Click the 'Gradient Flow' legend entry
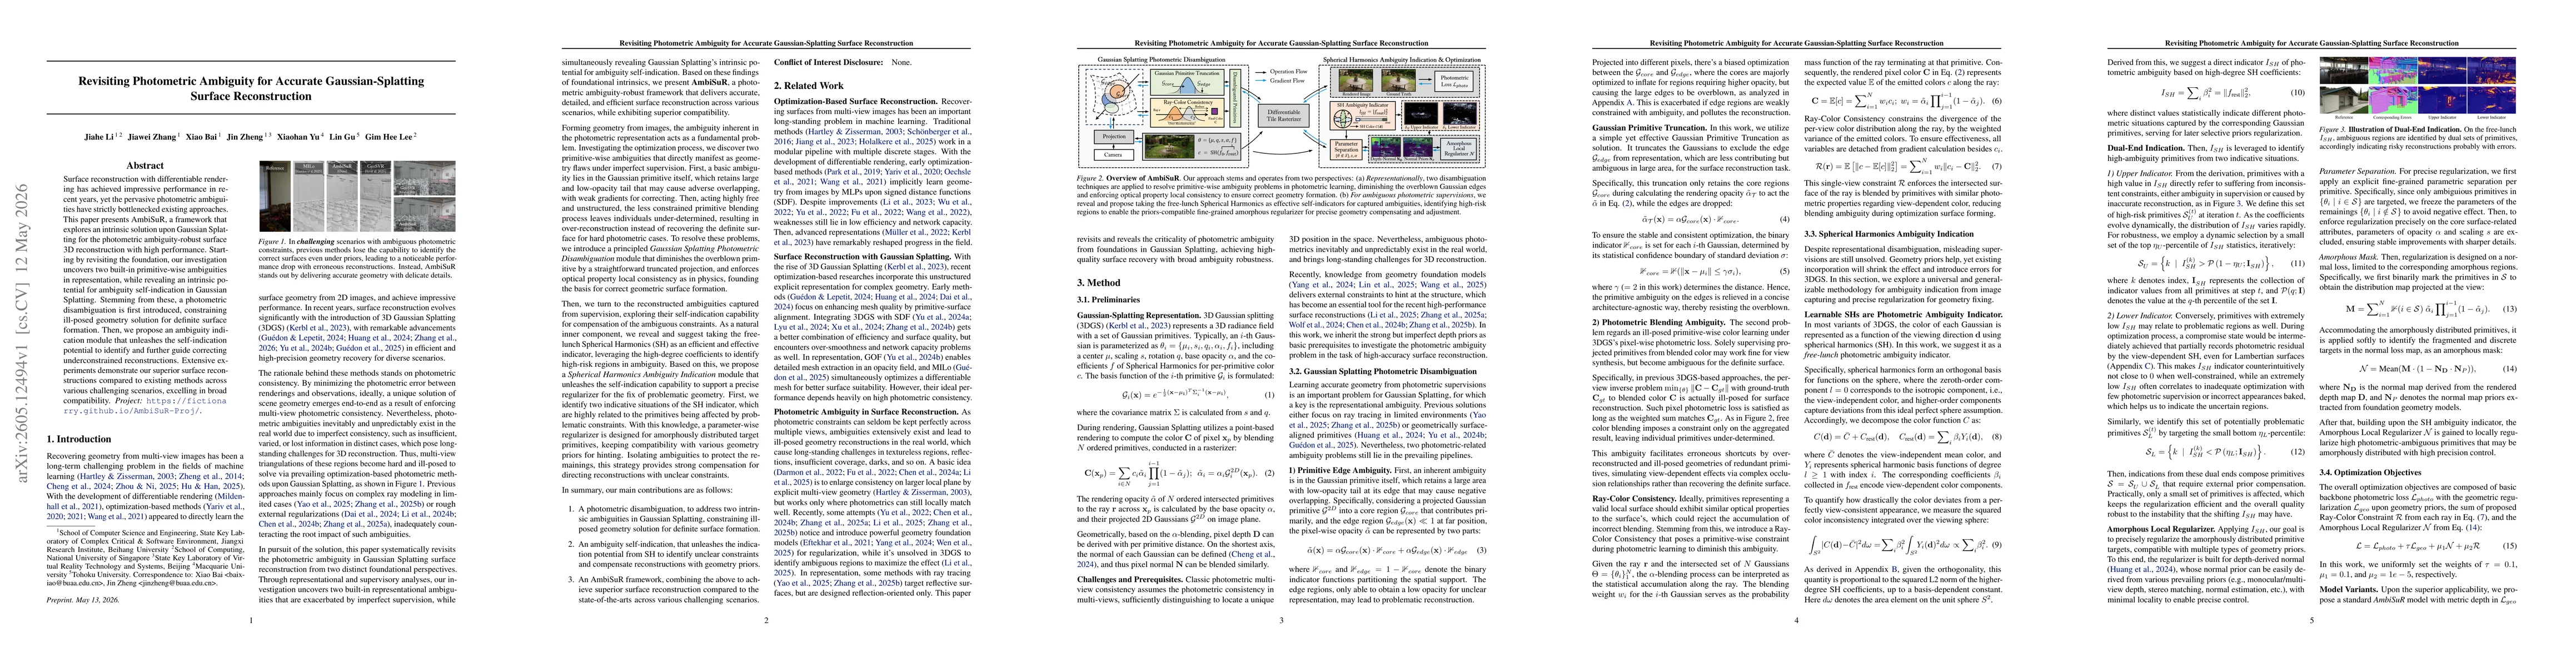This screenshot has width=2576, height=667. [1281, 81]
